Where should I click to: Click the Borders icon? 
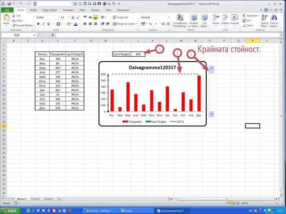59,24
